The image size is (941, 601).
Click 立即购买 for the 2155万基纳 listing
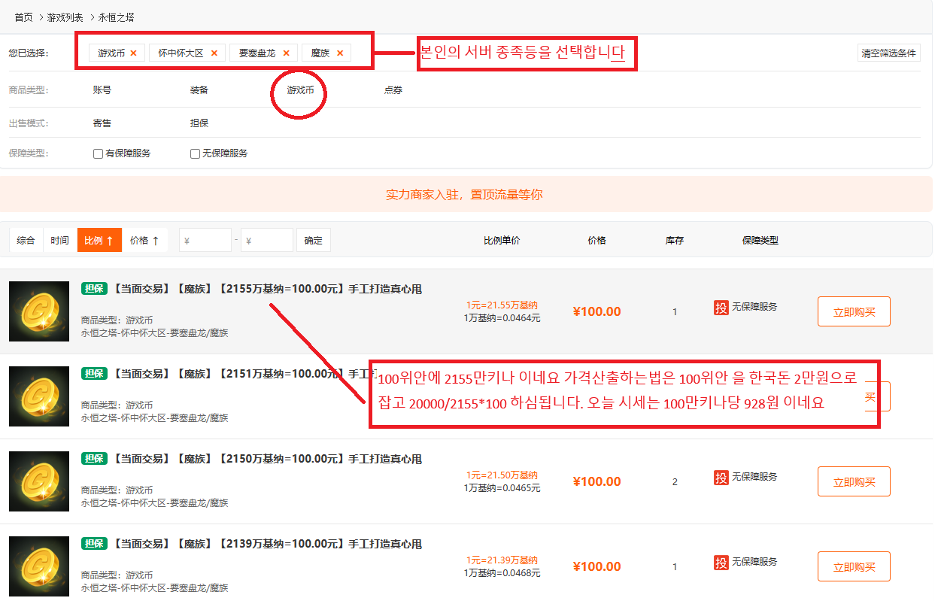tap(854, 312)
